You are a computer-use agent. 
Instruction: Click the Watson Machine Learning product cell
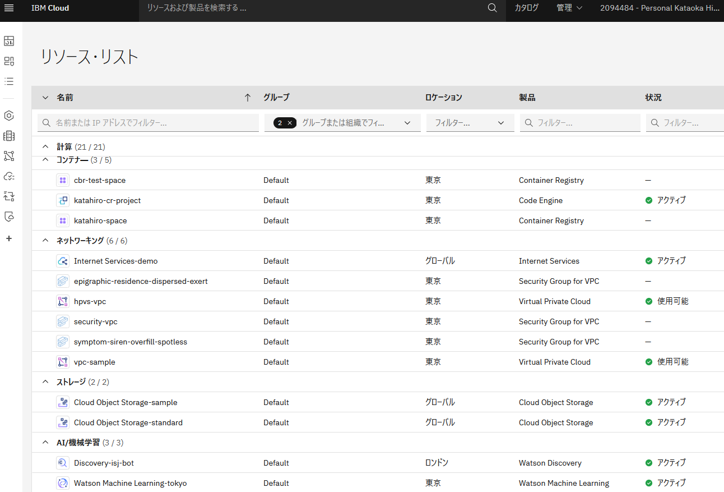564,483
